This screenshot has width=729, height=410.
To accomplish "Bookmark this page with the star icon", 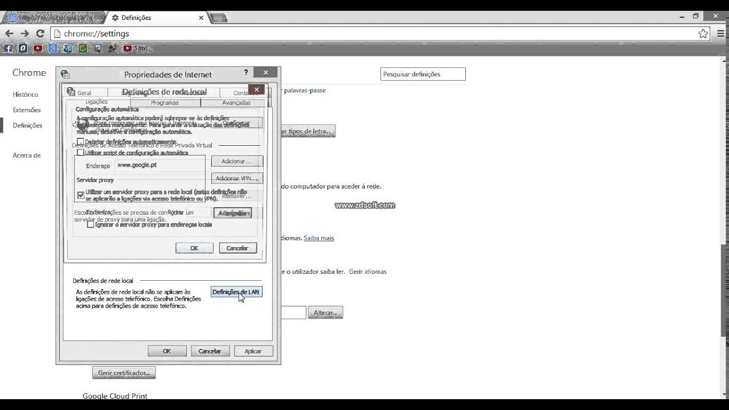I will (703, 34).
